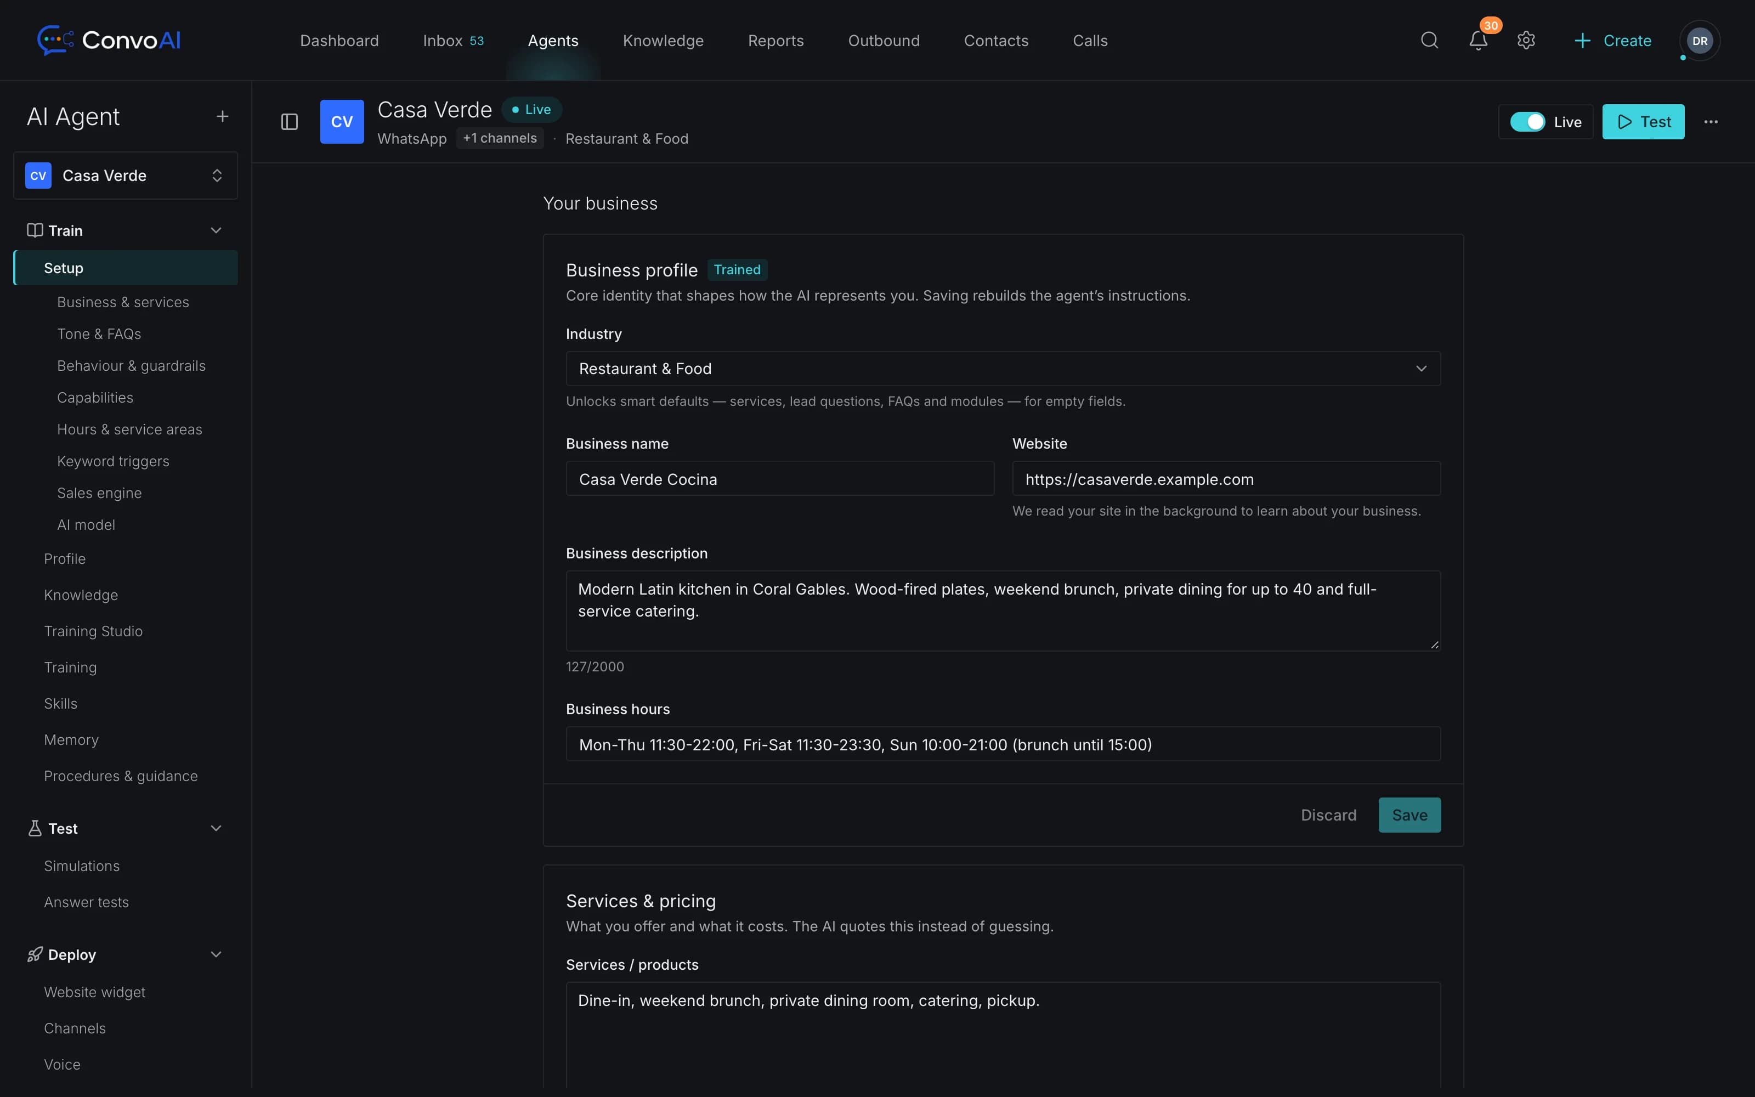Open the Inbox tab
The width and height of the screenshot is (1755, 1097).
453,41
